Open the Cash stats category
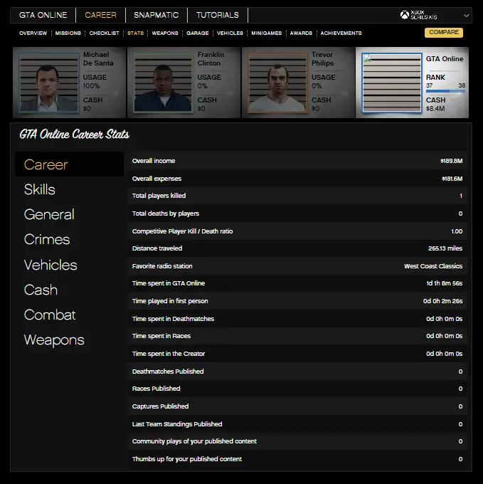This screenshot has width=483, height=484. click(41, 290)
